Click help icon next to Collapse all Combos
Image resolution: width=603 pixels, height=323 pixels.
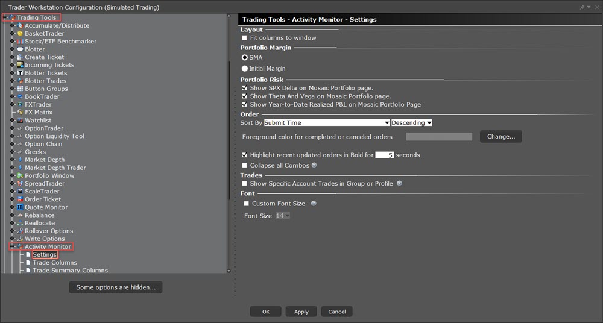pyautogui.click(x=314, y=165)
